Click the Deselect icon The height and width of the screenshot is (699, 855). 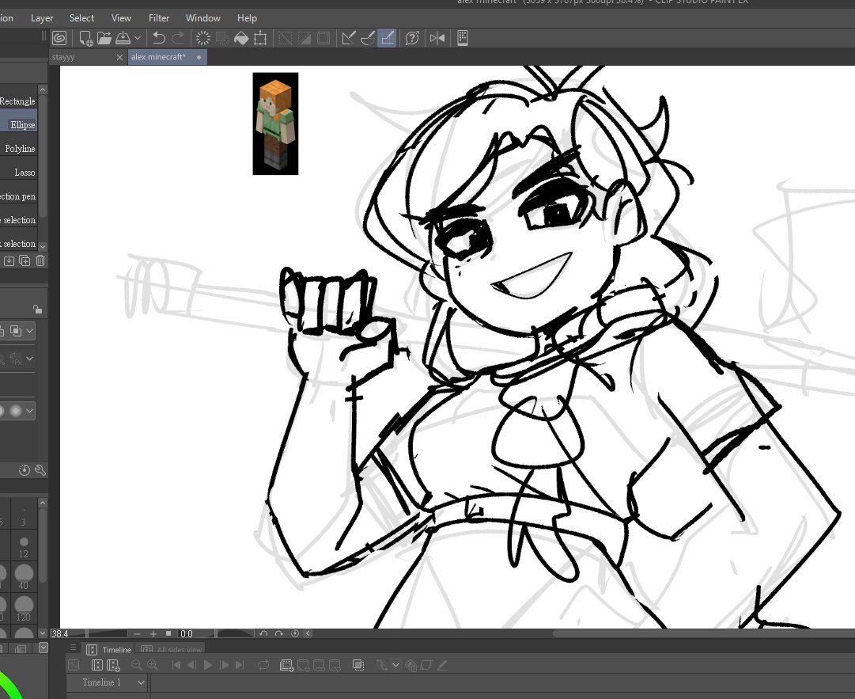286,38
